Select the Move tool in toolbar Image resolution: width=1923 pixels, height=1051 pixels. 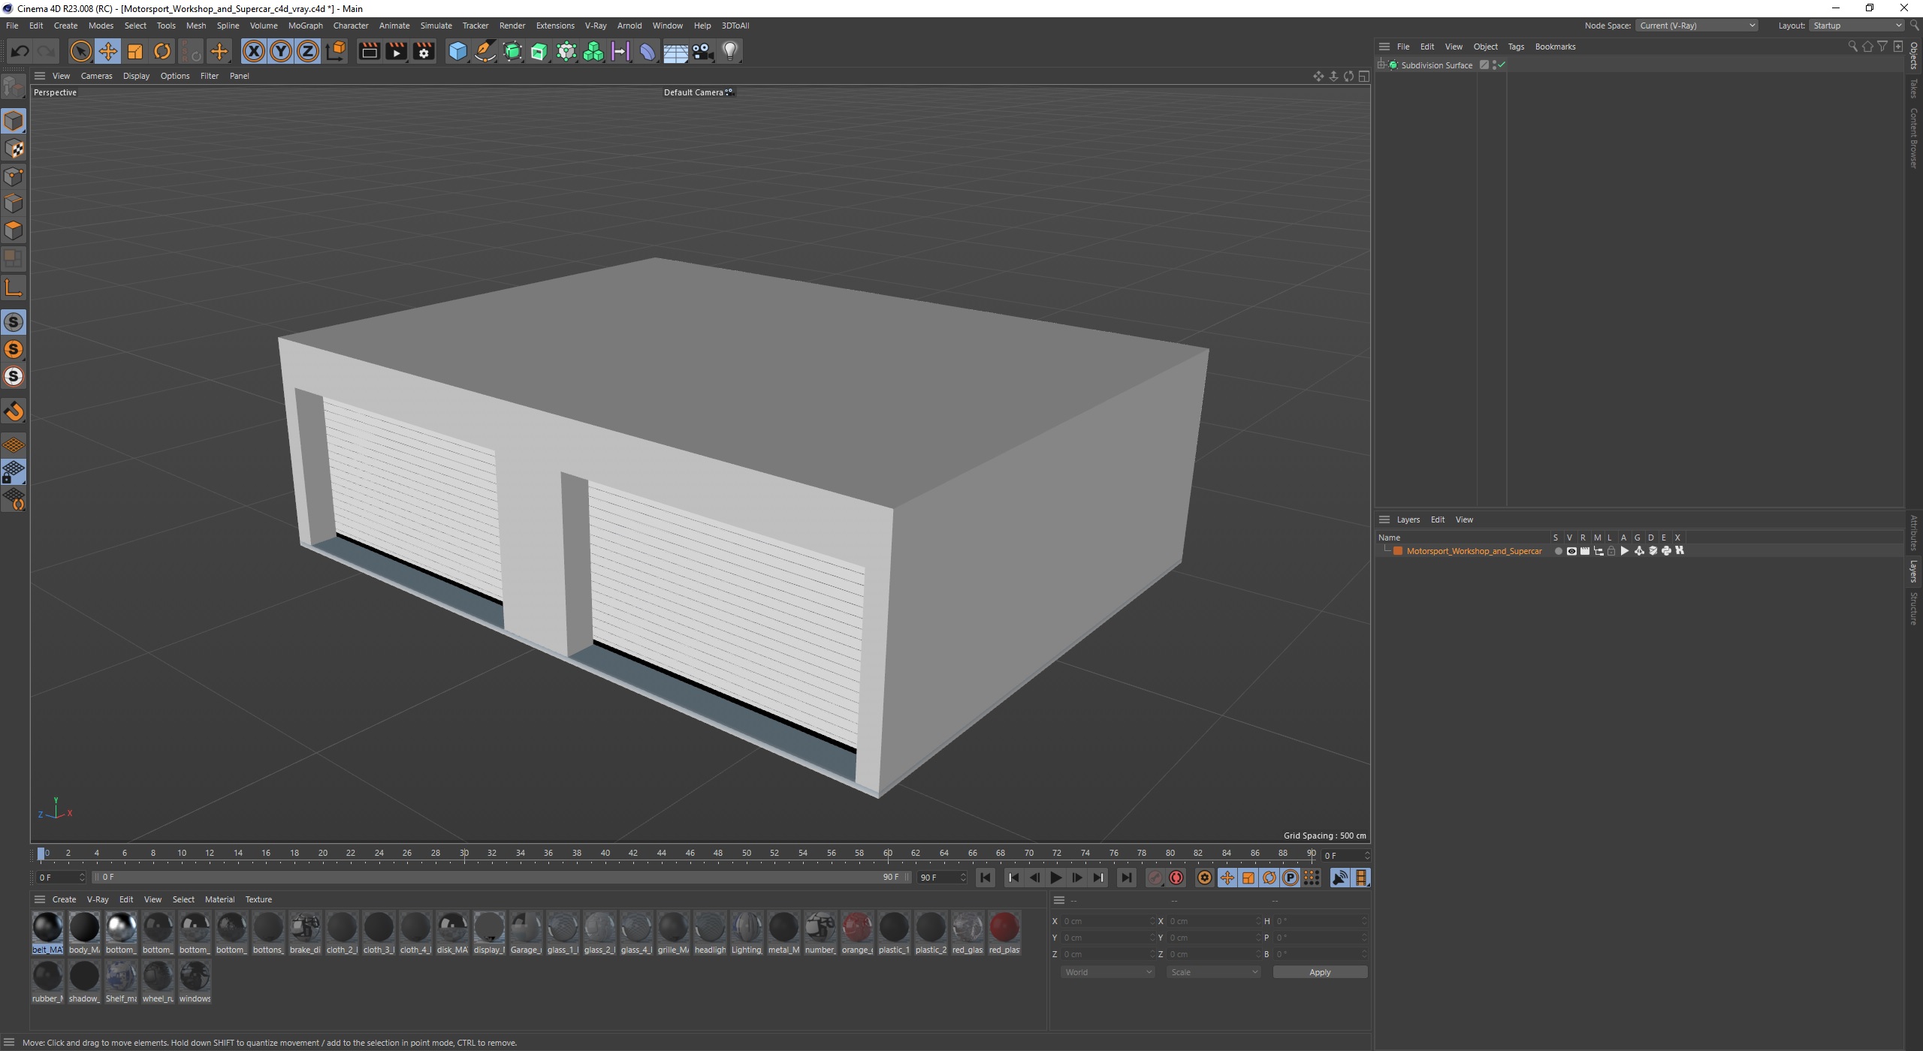[107, 50]
